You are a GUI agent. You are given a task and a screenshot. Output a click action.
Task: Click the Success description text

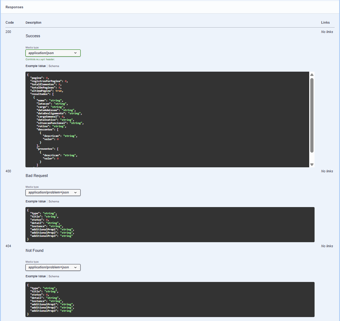tap(33, 36)
